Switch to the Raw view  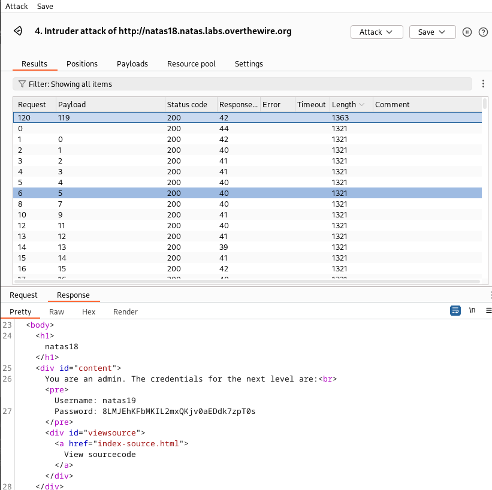pyautogui.click(x=56, y=311)
